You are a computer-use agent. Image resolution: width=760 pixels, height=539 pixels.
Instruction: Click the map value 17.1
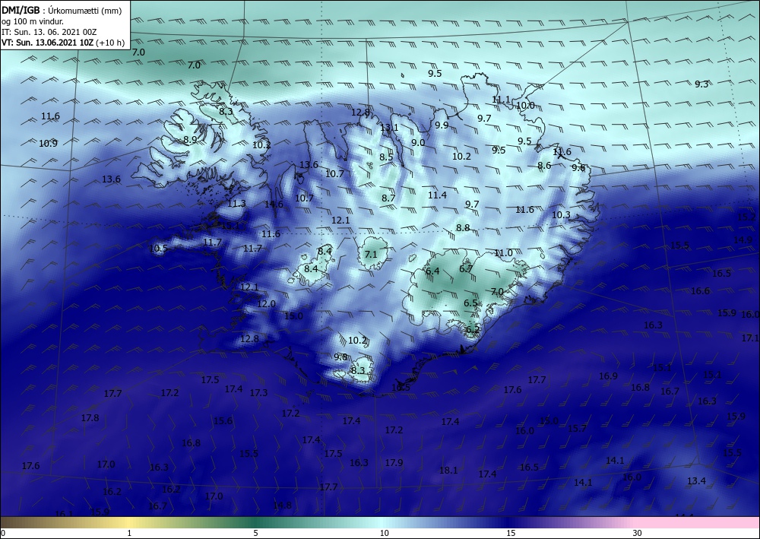pos(751,338)
